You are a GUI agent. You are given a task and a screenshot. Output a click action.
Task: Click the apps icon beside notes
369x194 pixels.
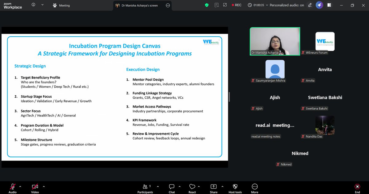click(x=225, y=5)
